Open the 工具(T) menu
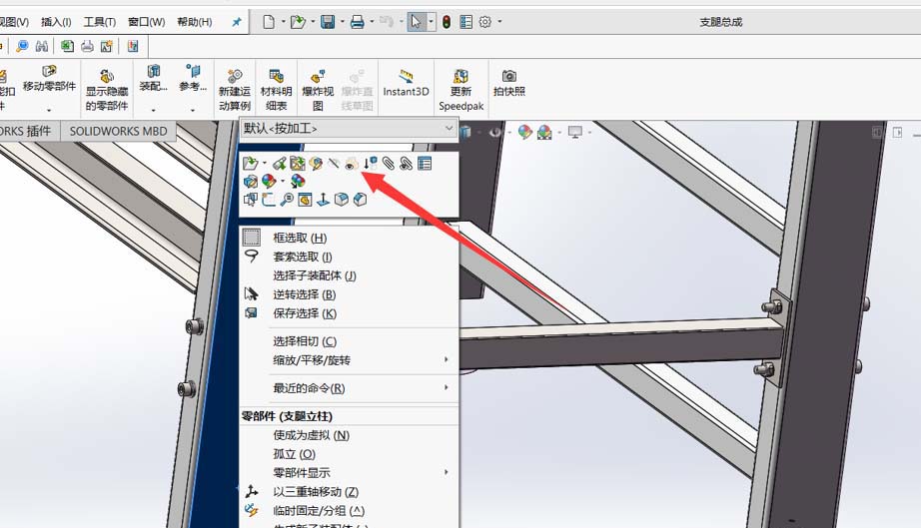921x528 pixels. (x=99, y=22)
